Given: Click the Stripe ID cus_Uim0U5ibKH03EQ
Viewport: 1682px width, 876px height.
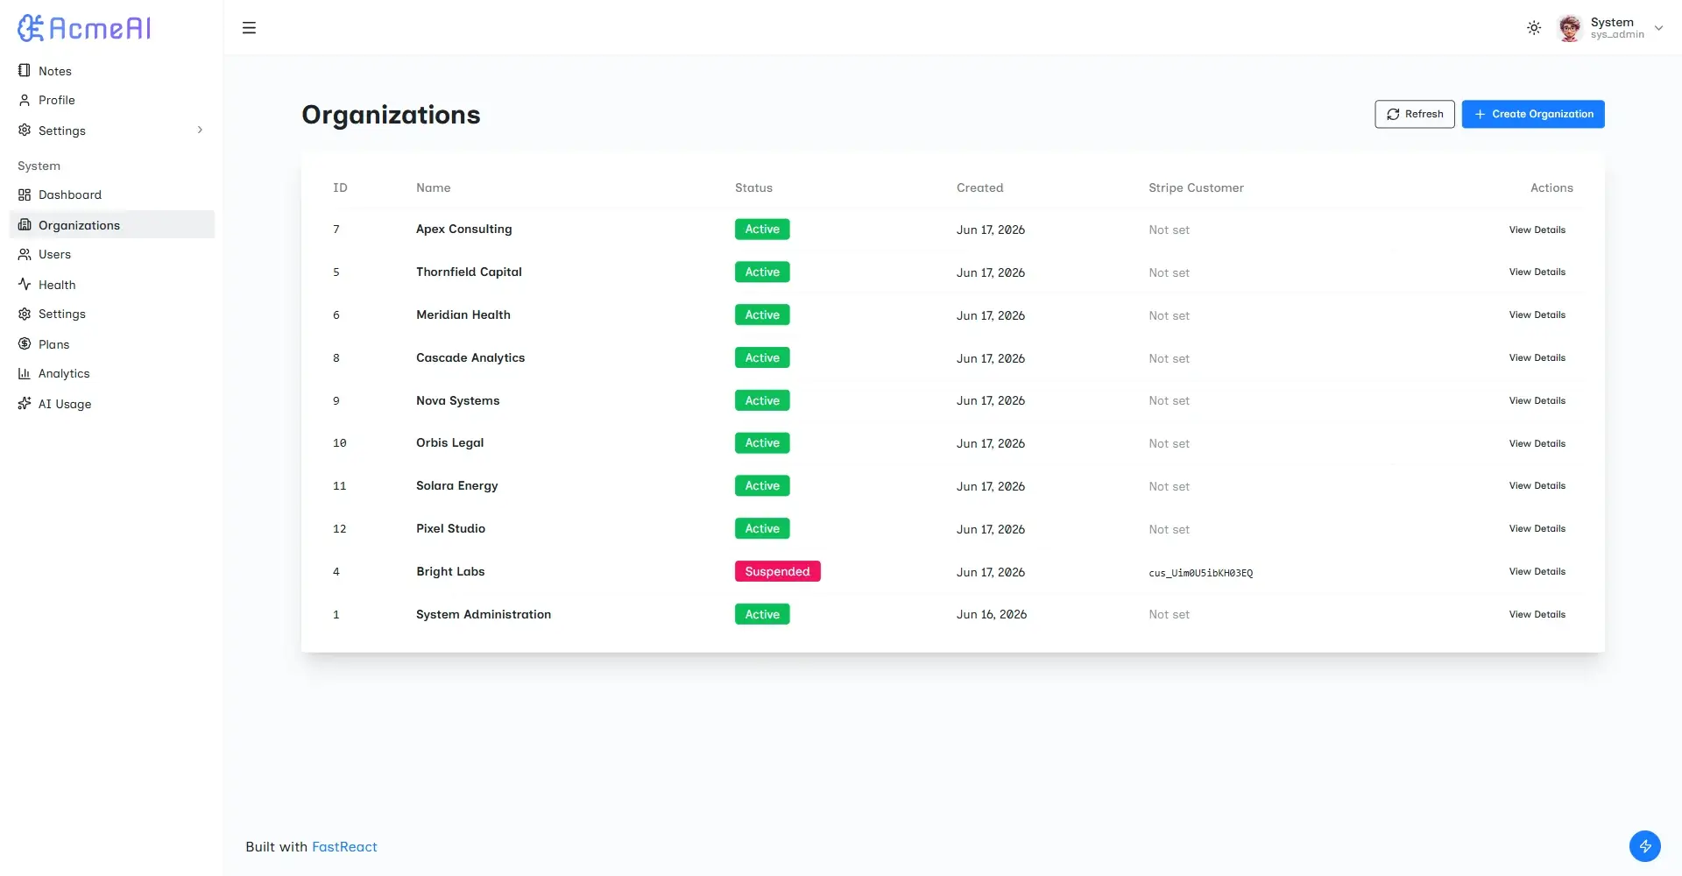Looking at the screenshot, I should (1200, 573).
